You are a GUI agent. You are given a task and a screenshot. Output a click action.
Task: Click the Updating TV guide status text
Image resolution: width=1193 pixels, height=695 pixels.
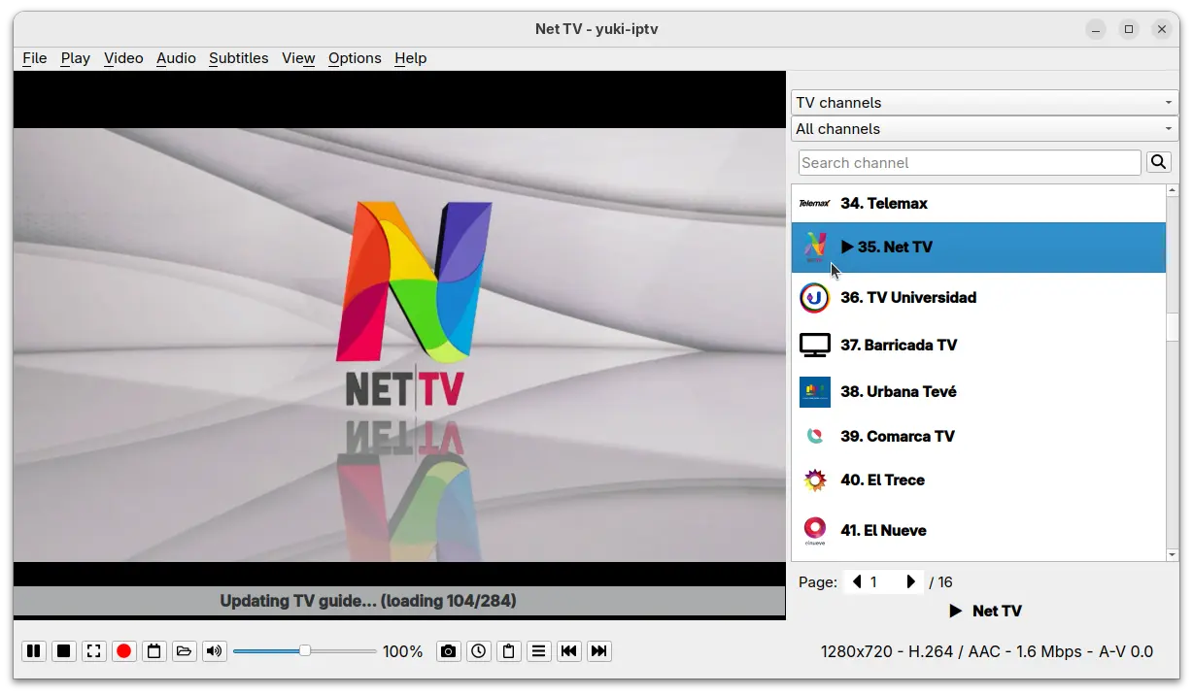pos(368,601)
